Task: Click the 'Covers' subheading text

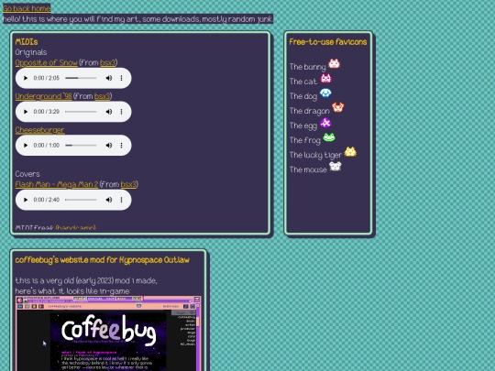Action: pyautogui.click(x=27, y=174)
